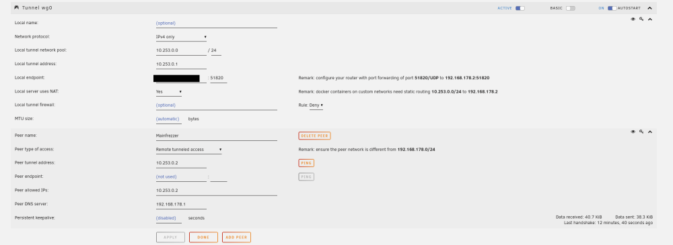Collapse the peer section chevron
Screen dimensions: 673x245
point(650,132)
